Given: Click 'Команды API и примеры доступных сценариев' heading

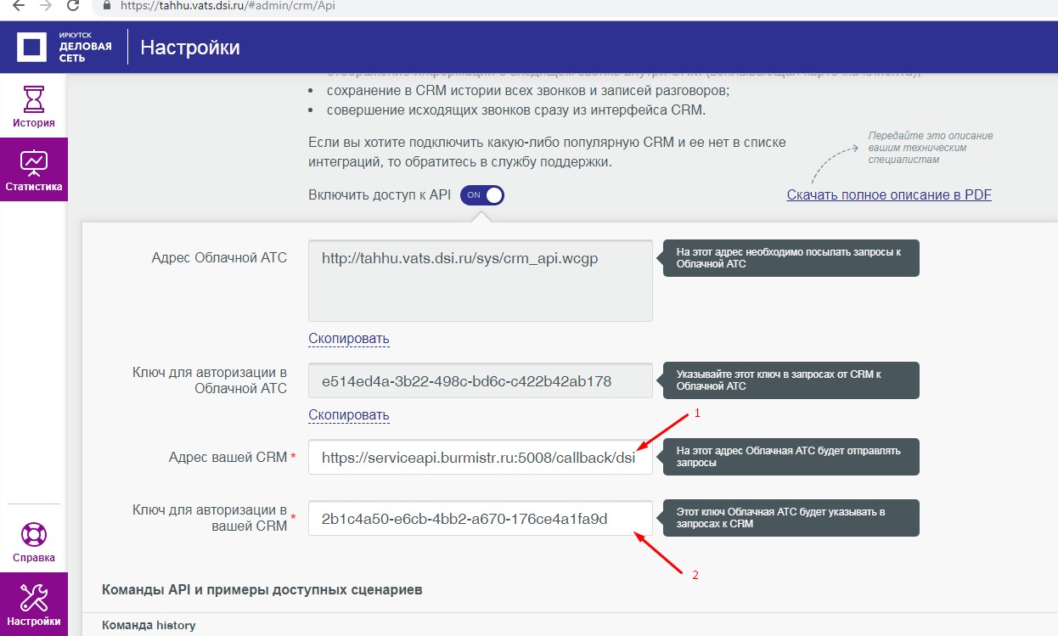Looking at the screenshot, I should [262, 589].
